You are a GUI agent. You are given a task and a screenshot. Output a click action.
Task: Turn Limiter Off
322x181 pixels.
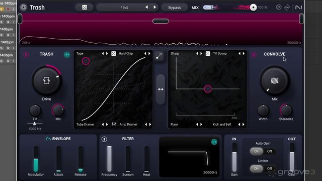270,168
